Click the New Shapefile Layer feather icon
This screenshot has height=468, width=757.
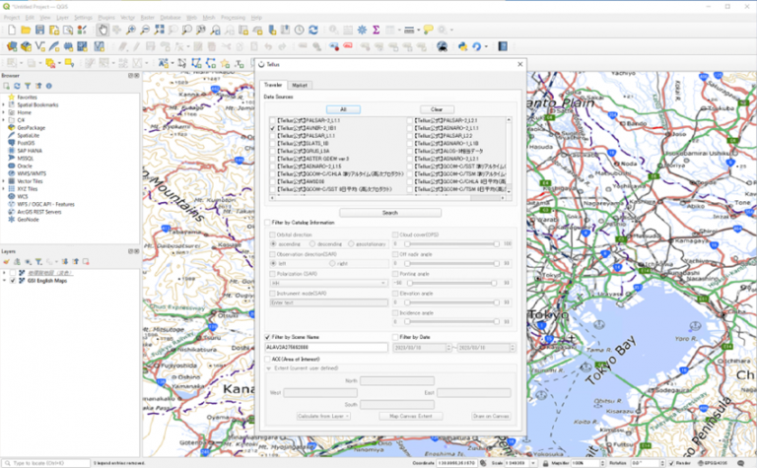pos(54,46)
